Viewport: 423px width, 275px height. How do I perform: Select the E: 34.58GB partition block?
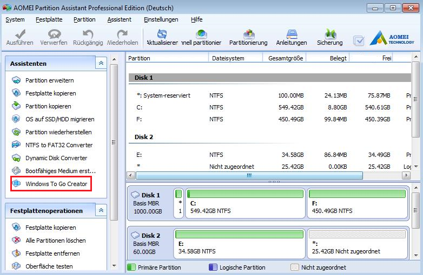pyautogui.click(x=239, y=244)
